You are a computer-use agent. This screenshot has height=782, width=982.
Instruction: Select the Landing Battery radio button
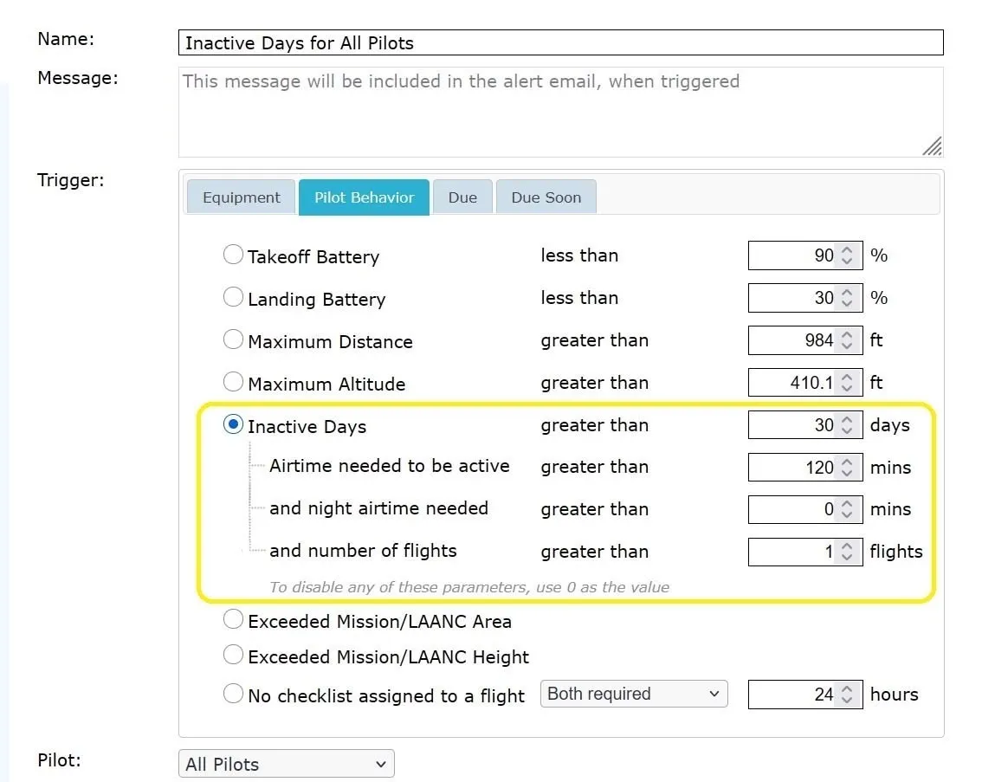pyautogui.click(x=233, y=297)
